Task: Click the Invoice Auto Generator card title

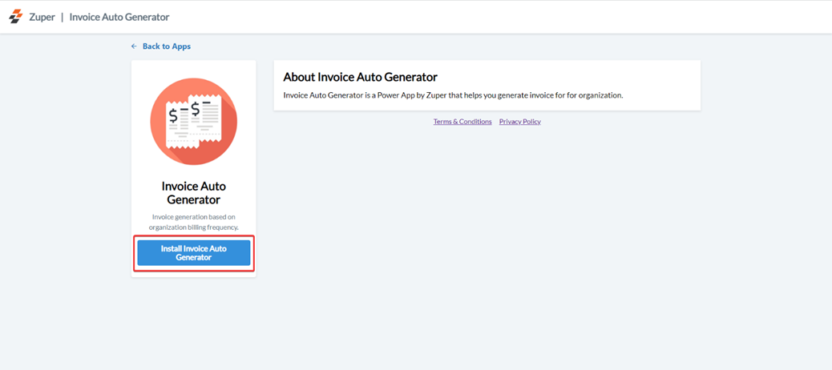Action: (x=193, y=193)
